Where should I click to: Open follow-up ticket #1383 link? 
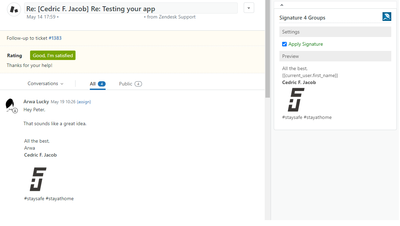click(55, 38)
